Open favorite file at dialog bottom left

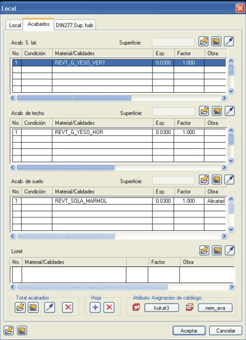click(9, 330)
